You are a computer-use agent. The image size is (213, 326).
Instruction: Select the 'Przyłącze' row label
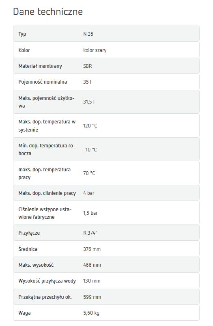click(x=29, y=233)
